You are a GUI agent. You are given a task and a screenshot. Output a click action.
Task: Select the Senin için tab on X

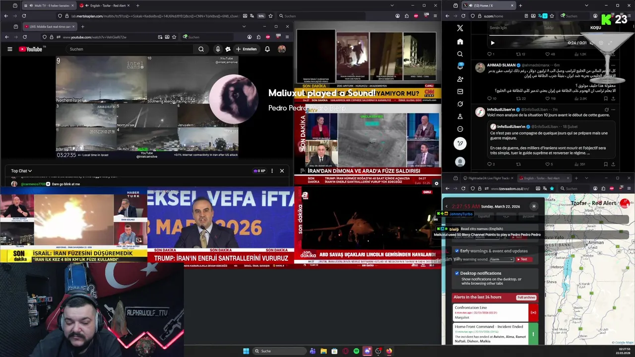[x=498, y=28]
